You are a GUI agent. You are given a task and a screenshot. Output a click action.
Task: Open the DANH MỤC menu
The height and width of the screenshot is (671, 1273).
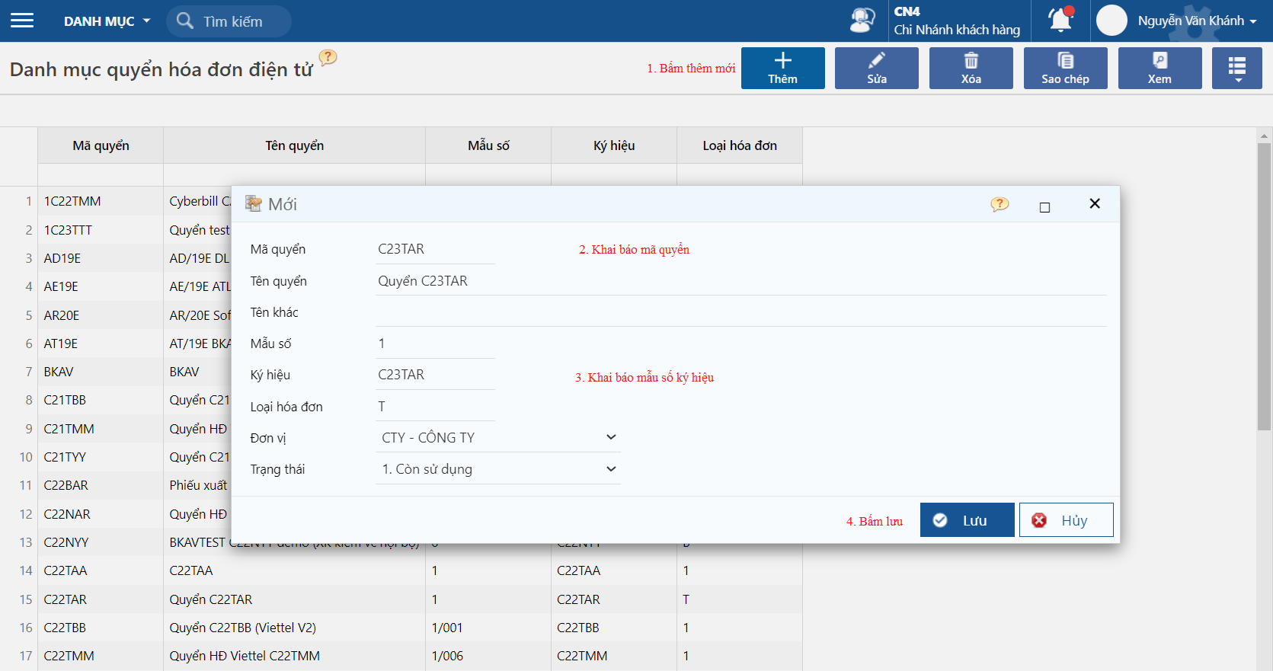pos(107,21)
